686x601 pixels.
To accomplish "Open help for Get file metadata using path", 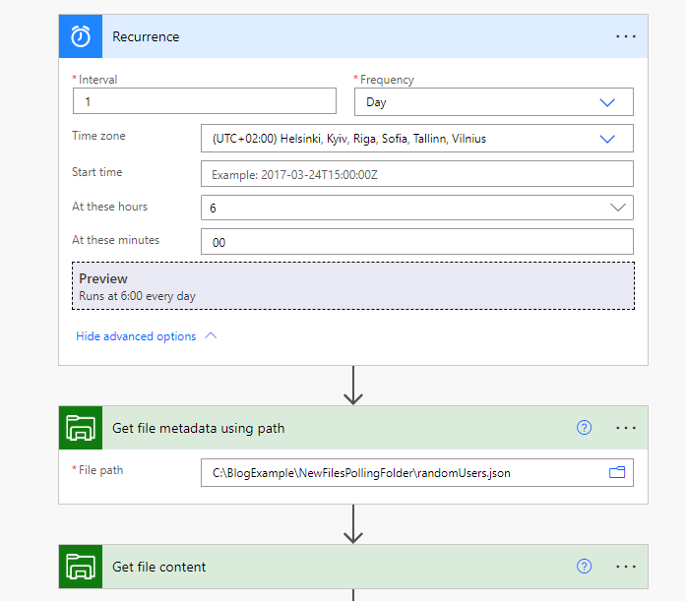I will click(585, 428).
